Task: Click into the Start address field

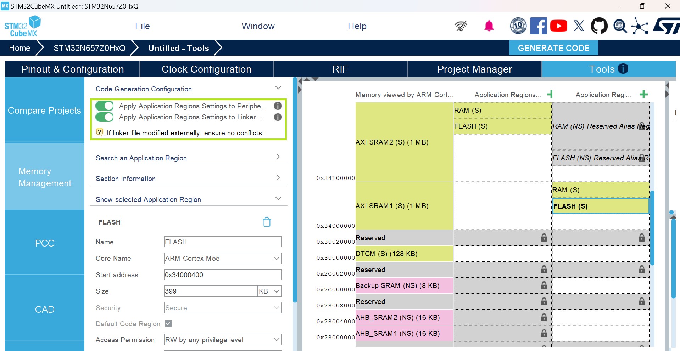Action: point(223,275)
